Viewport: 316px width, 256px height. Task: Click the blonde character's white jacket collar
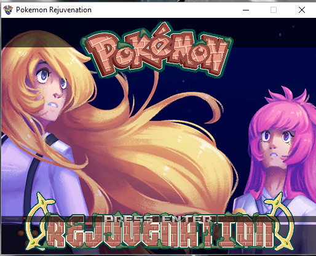point(55,143)
